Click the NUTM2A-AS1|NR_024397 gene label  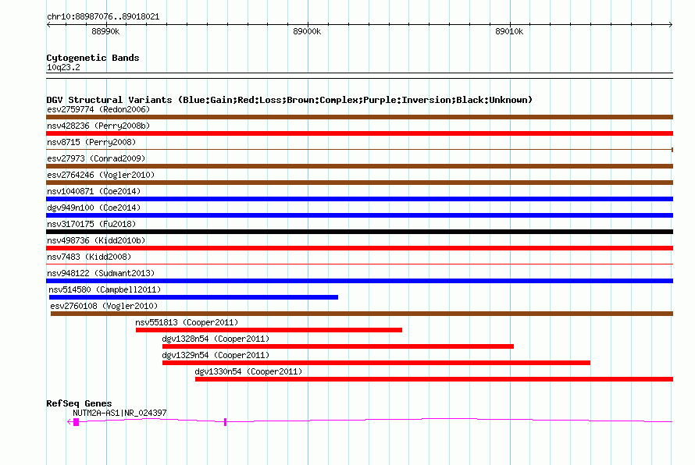tap(119, 413)
